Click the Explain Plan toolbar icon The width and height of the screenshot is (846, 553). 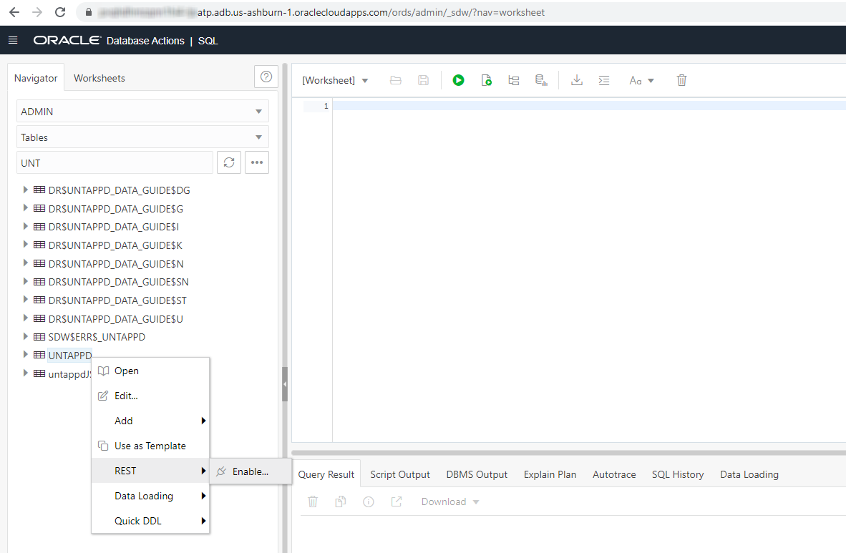[x=514, y=80]
